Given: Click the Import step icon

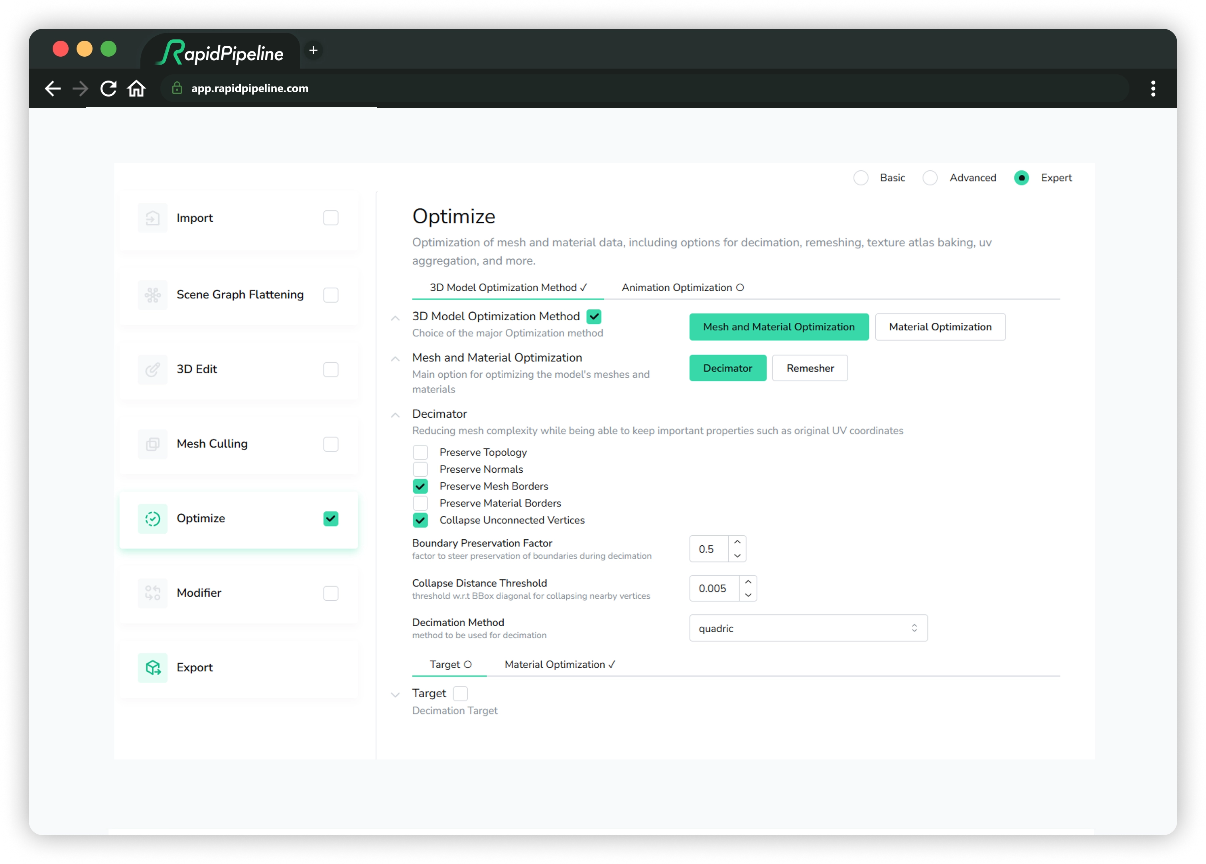Looking at the screenshot, I should click(x=153, y=218).
